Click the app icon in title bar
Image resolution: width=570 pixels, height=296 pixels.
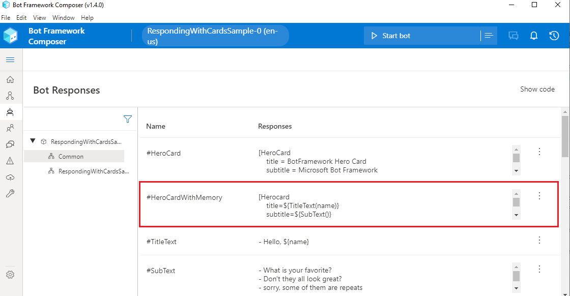tap(6, 5)
